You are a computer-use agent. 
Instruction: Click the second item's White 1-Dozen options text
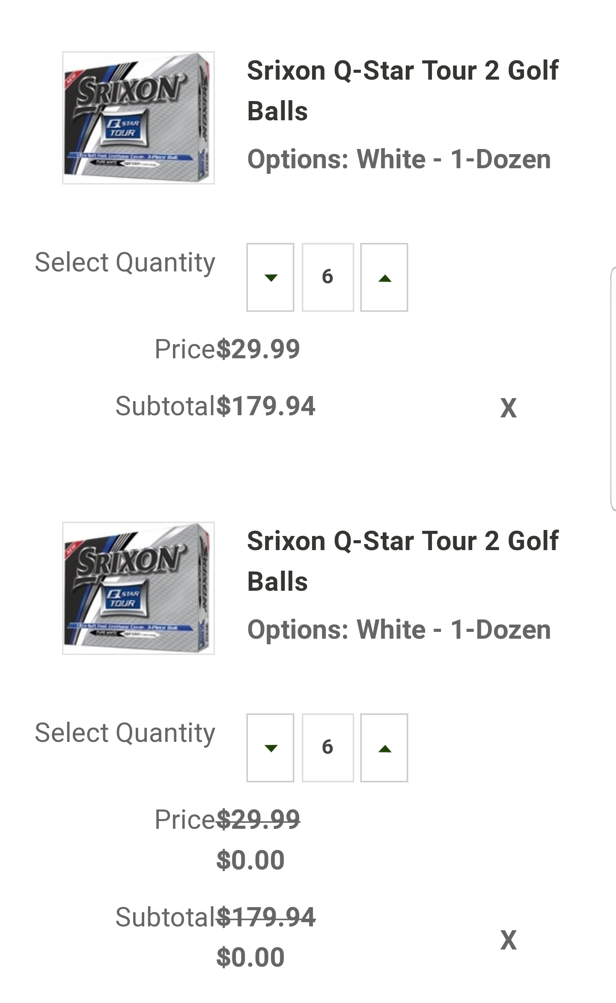point(399,630)
